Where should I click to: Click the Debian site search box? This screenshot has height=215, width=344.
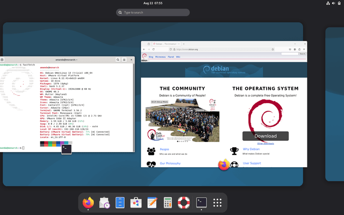(x=290, y=54)
